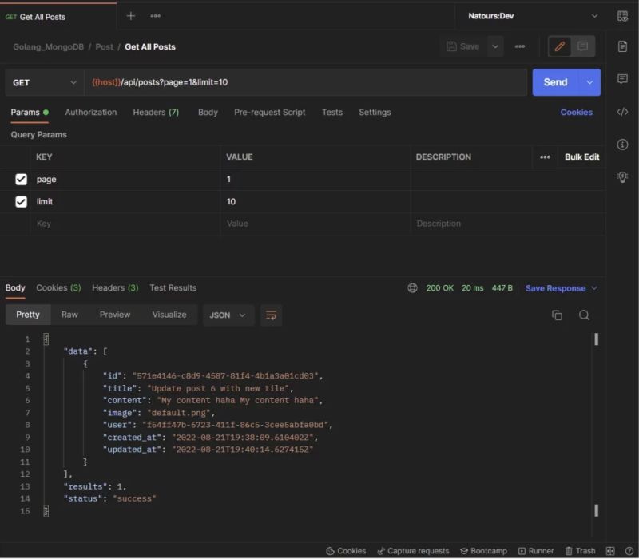This screenshot has width=639, height=559.
Task: Uncheck the page query parameter
Action: pyautogui.click(x=22, y=179)
